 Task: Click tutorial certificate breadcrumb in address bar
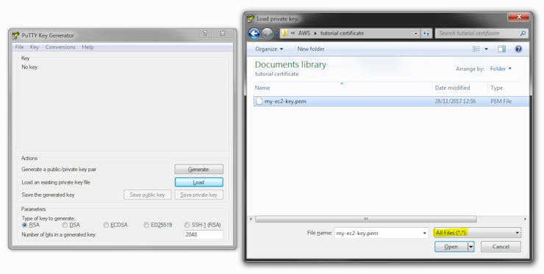point(342,33)
